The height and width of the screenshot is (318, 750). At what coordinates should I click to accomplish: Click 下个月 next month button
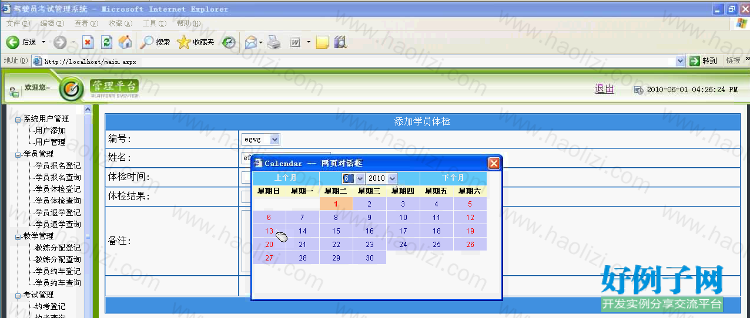453,178
